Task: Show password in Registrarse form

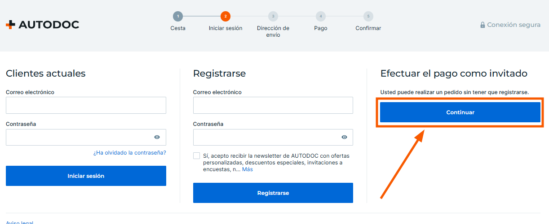Action: (344, 138)
